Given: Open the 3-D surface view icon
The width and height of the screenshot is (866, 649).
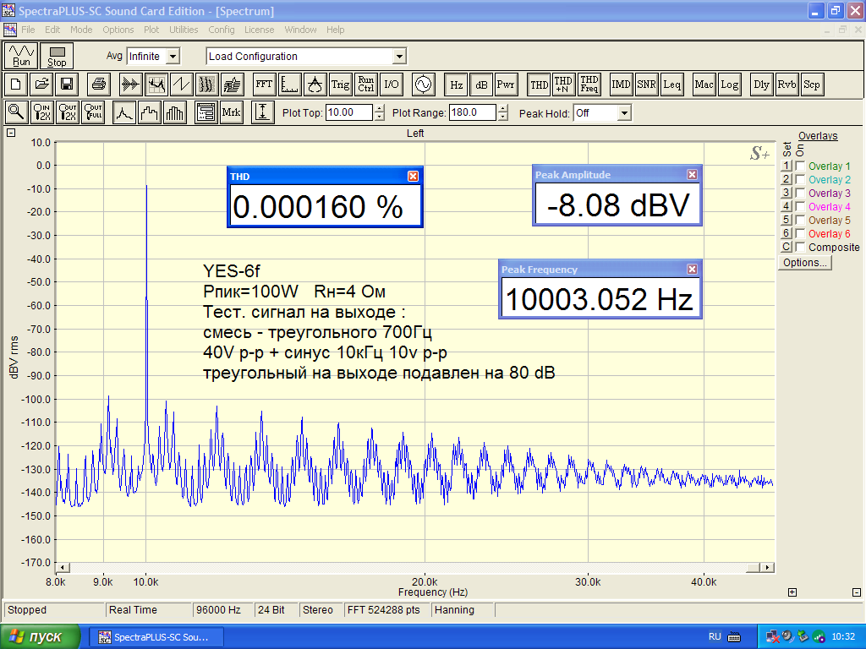Looking at the screenshot, I should [x=233, y=85].
